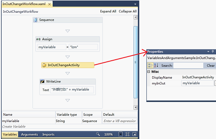
Task: Click the fit to screen icon
Action: [x=127, y=134]
